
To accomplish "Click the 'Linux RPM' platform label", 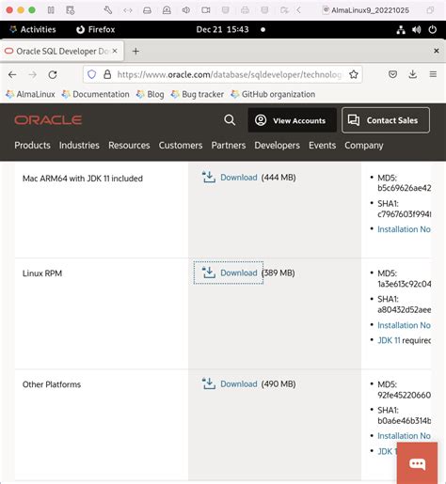I will (42, 273).
